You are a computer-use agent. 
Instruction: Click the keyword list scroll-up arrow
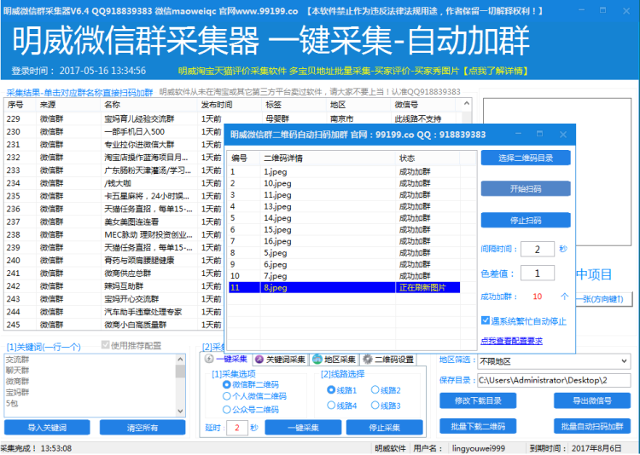180,360
